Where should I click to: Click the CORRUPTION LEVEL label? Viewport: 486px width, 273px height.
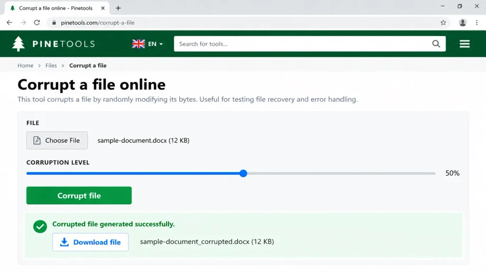[58, 163]
